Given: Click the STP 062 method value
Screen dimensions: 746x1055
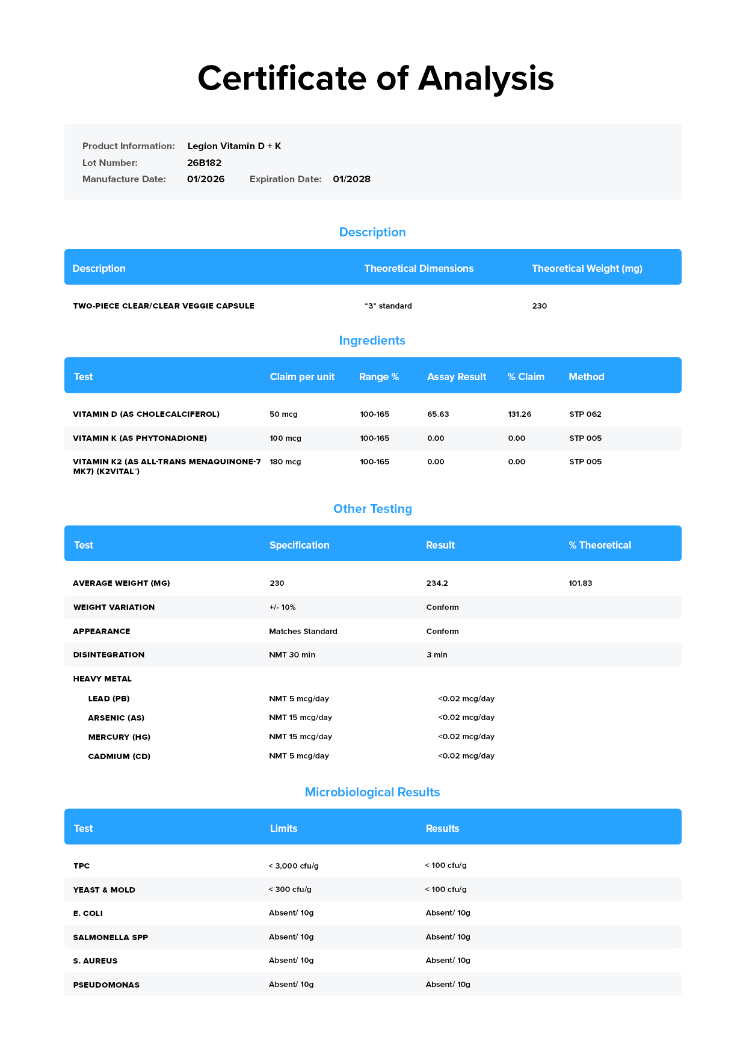Looking at the screenshot, I should click(x=585, y=414).
